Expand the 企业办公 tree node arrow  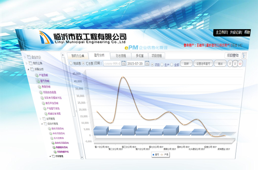(x=25, y=57)
